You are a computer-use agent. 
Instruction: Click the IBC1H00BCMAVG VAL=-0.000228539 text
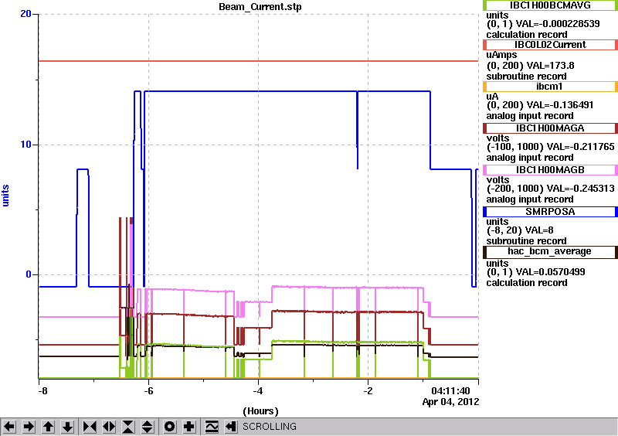pos(543,24)
